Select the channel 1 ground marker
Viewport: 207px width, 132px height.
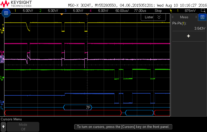pyautogui.click(x=2, y=31)
